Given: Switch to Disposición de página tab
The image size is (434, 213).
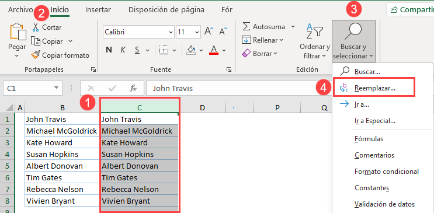Looking at the screenshot, I should [x=166, y=10].
